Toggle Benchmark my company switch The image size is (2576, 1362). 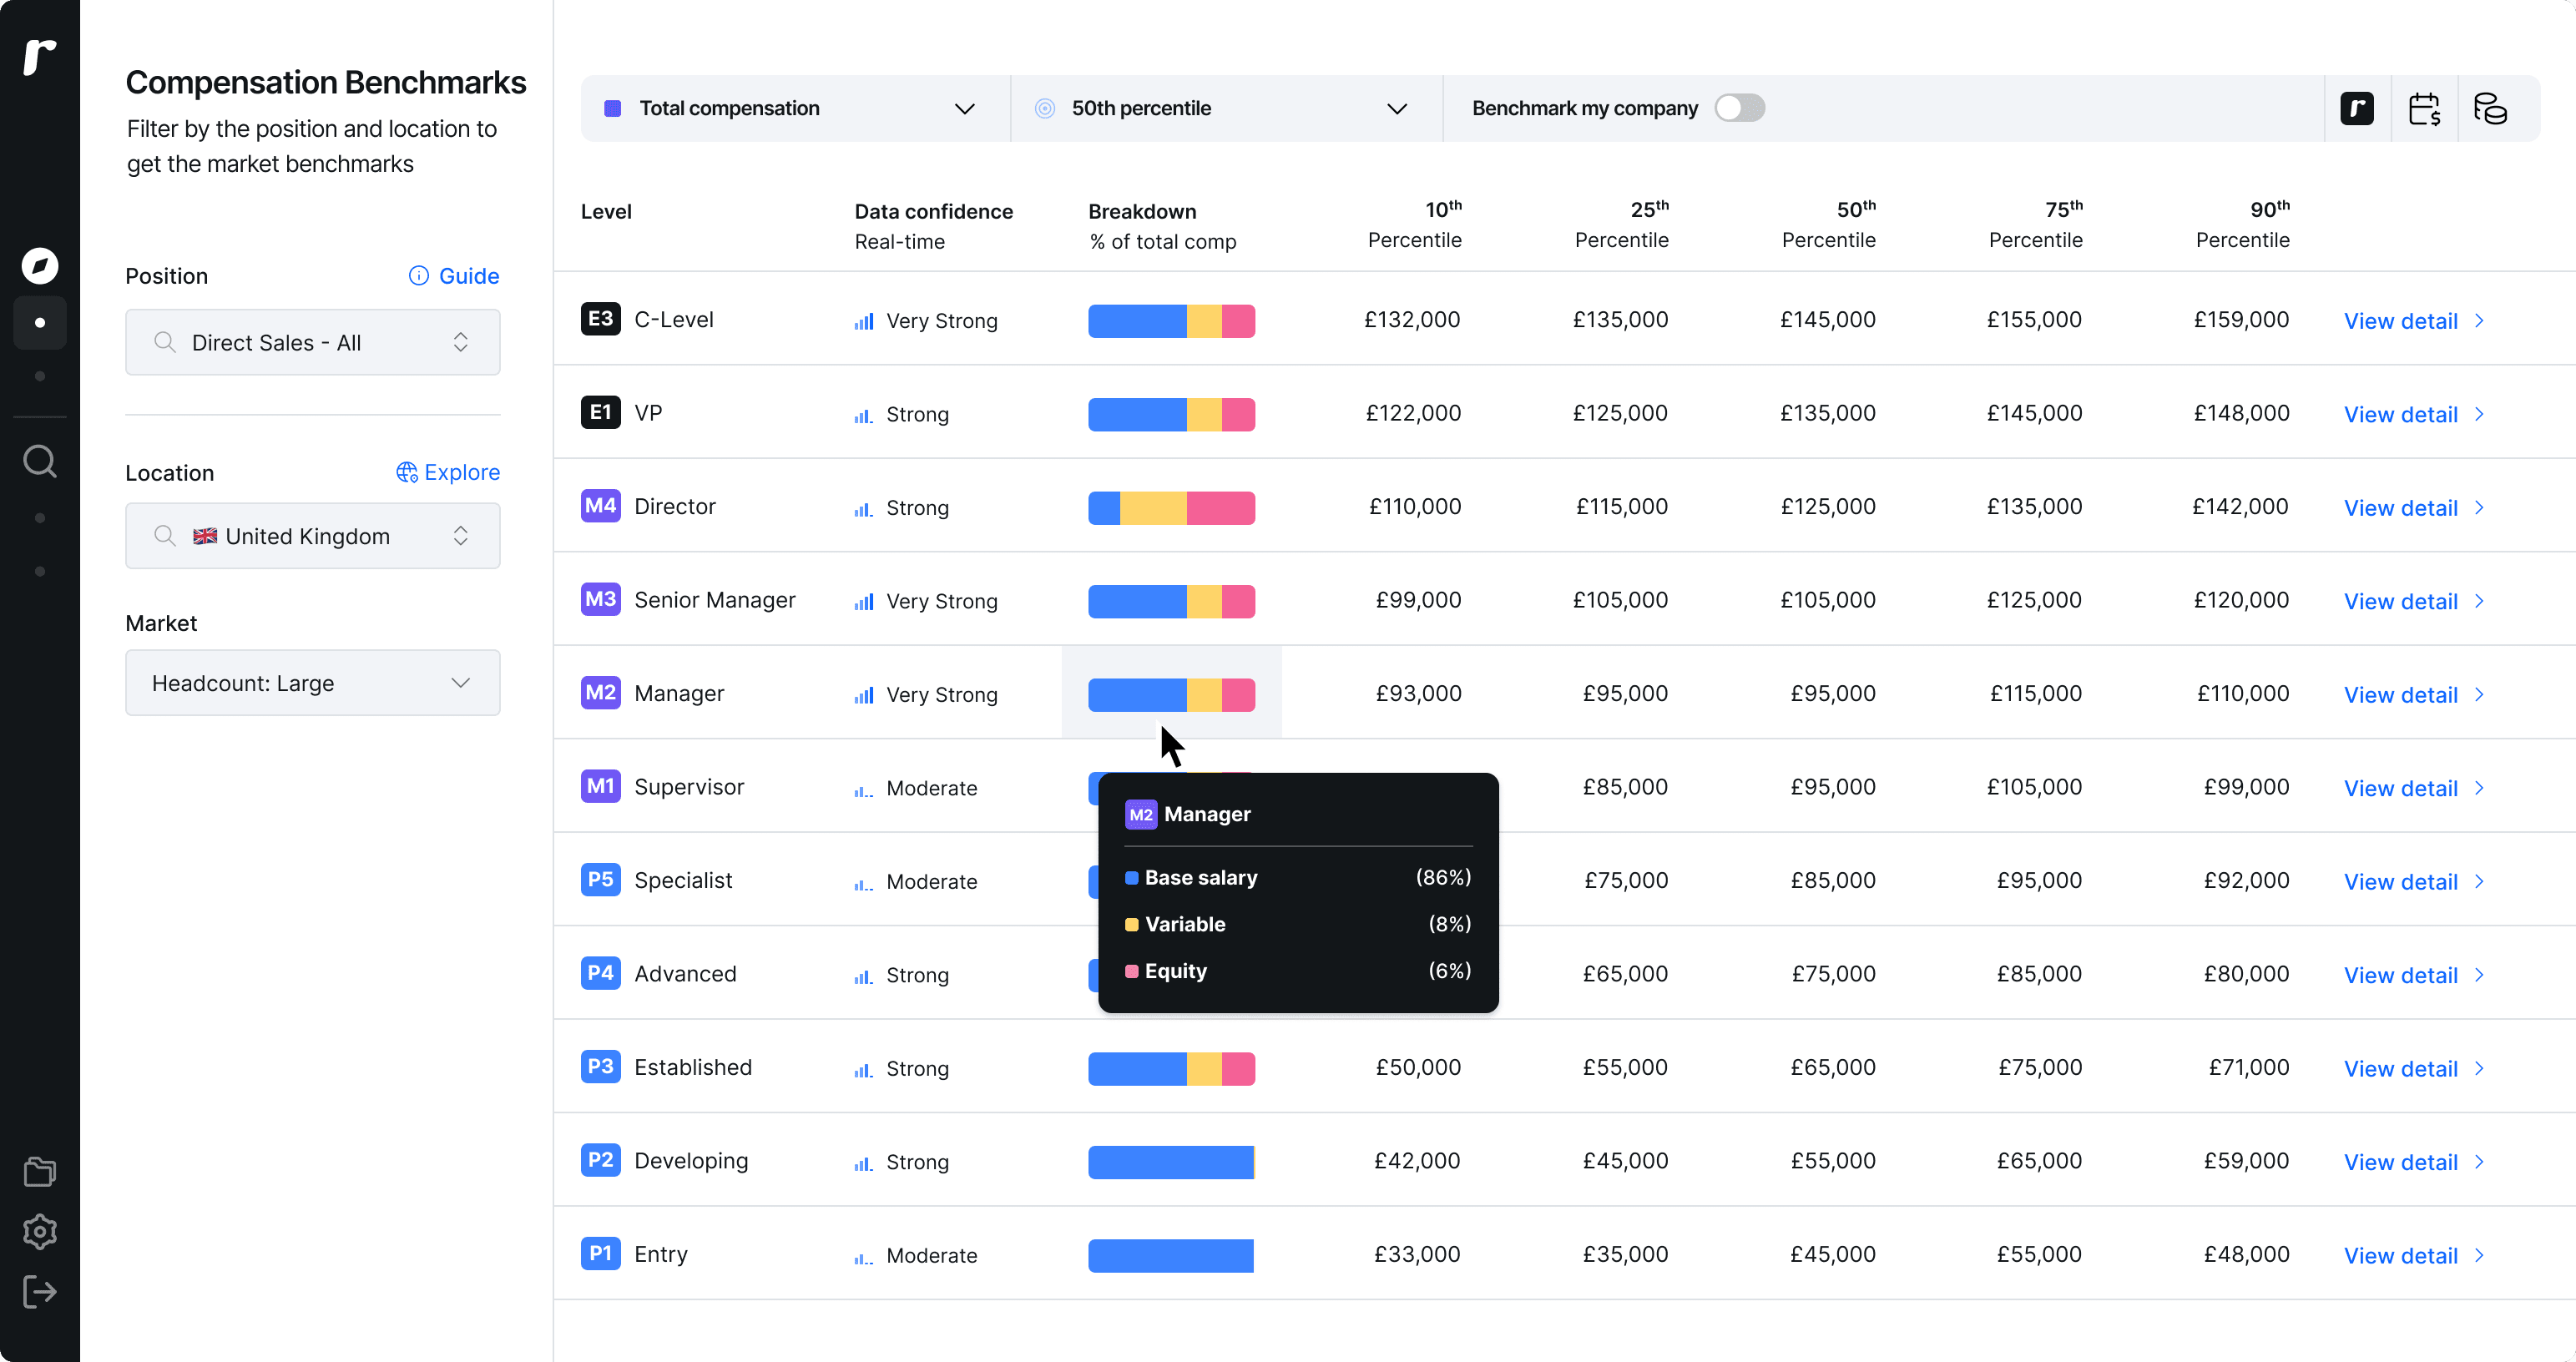point(1739,108)
